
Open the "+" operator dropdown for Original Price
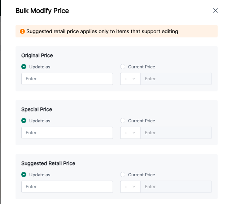click(130, 79)
